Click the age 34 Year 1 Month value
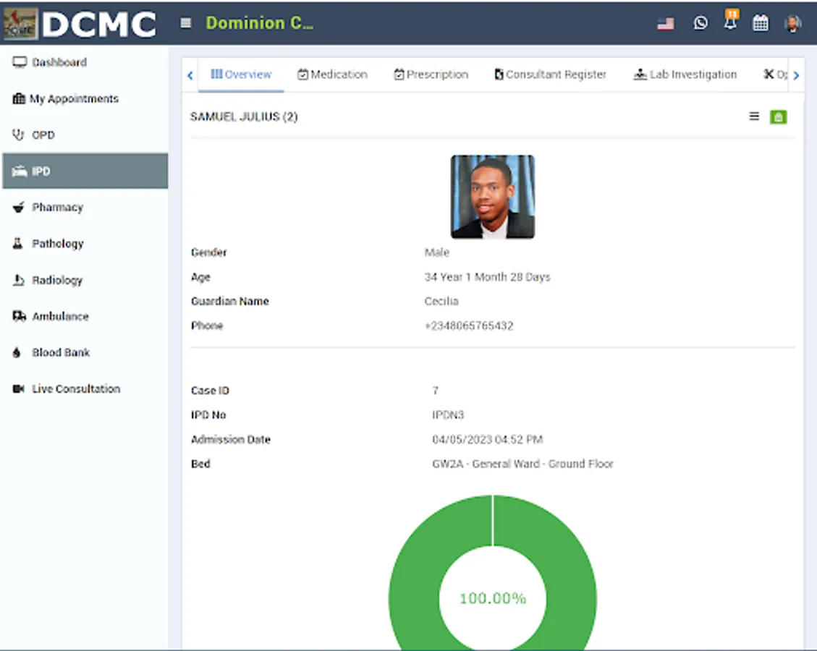This screenshot has width=817, height=651. point(487,277)
